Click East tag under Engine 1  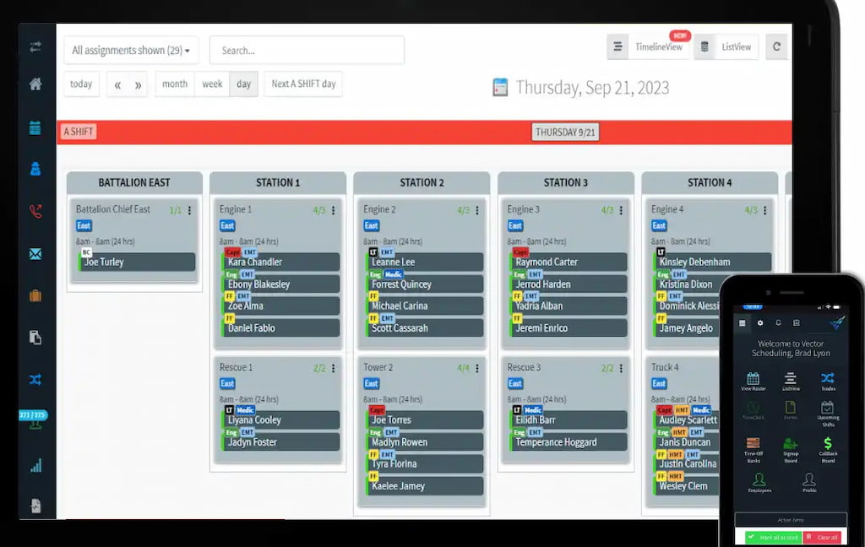227,225
